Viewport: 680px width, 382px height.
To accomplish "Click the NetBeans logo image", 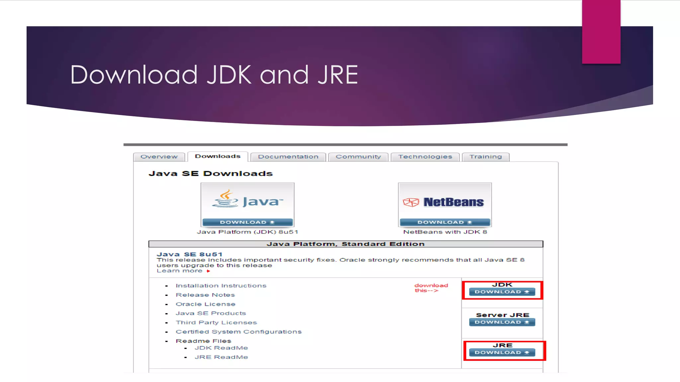I will [x=445, y=201].
